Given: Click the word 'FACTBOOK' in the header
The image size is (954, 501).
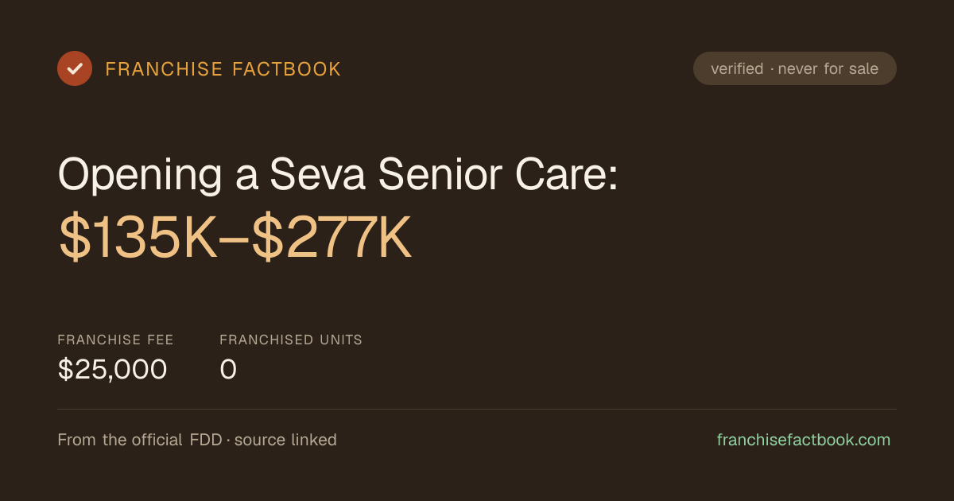Looking at the screenshot, I should [287, 69].
